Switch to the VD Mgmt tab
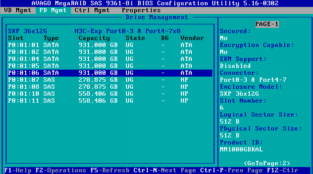The image size is (313, 174). point(17,10)
